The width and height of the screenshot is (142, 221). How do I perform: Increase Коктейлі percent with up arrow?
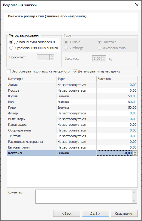pyautogui.click(x=135, y=152)
